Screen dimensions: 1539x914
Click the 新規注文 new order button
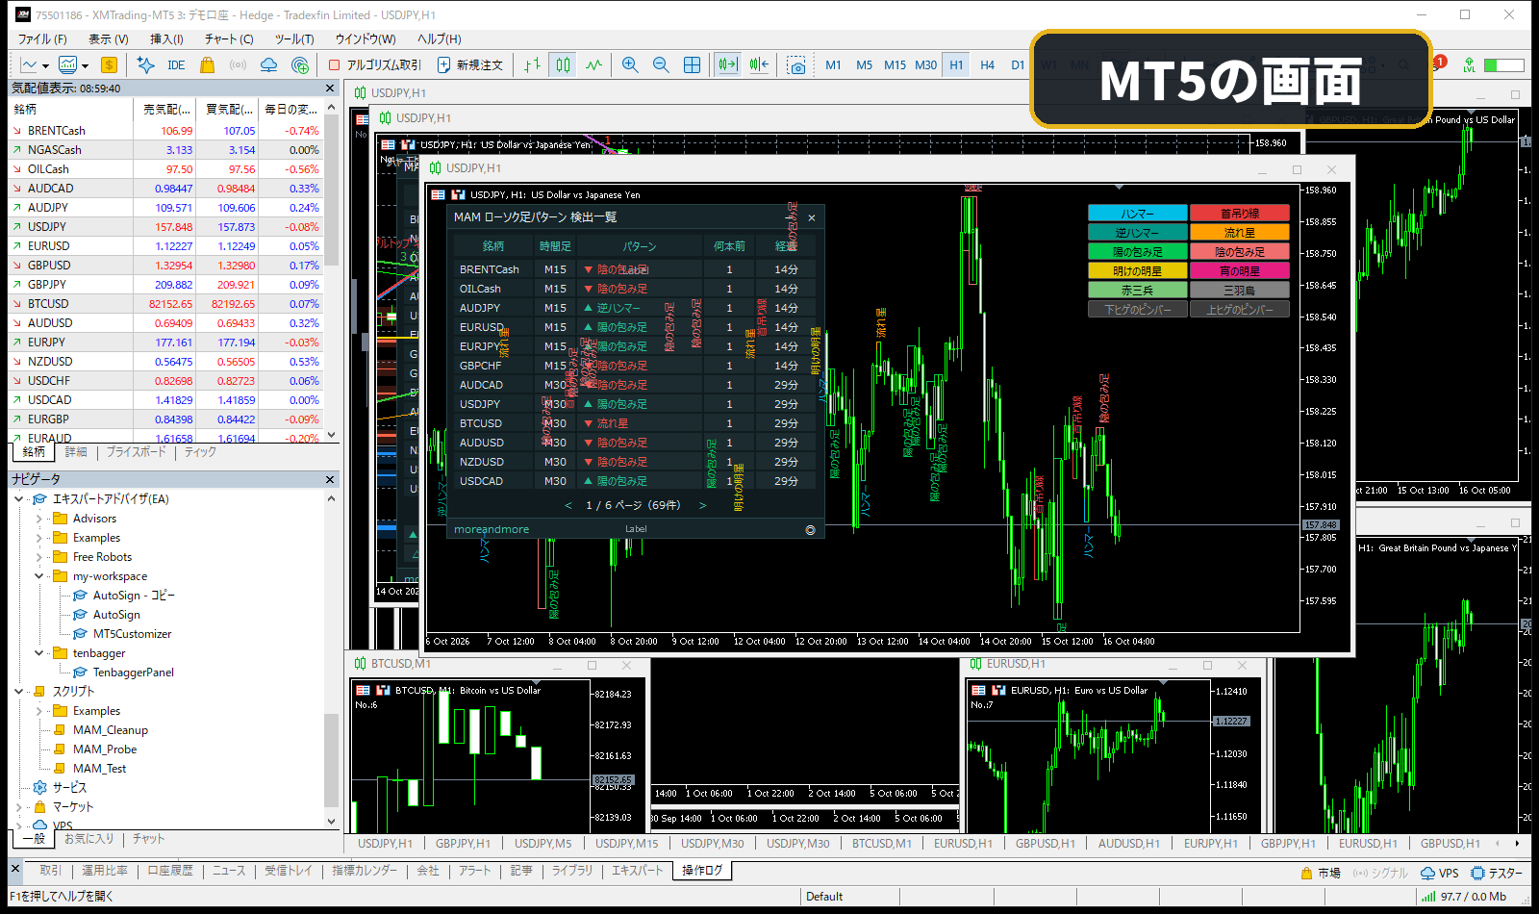point(470,65)
